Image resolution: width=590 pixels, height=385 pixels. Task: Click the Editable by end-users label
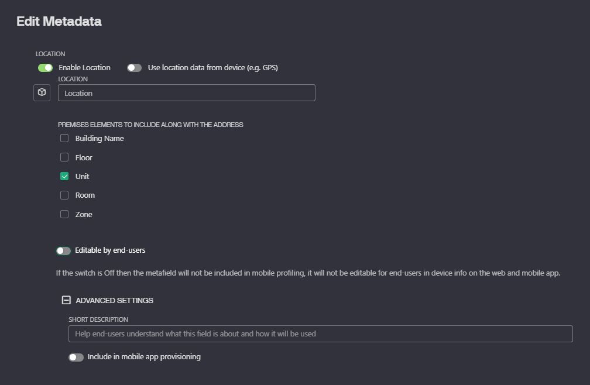pyautogui.click(x=110, y=250)
